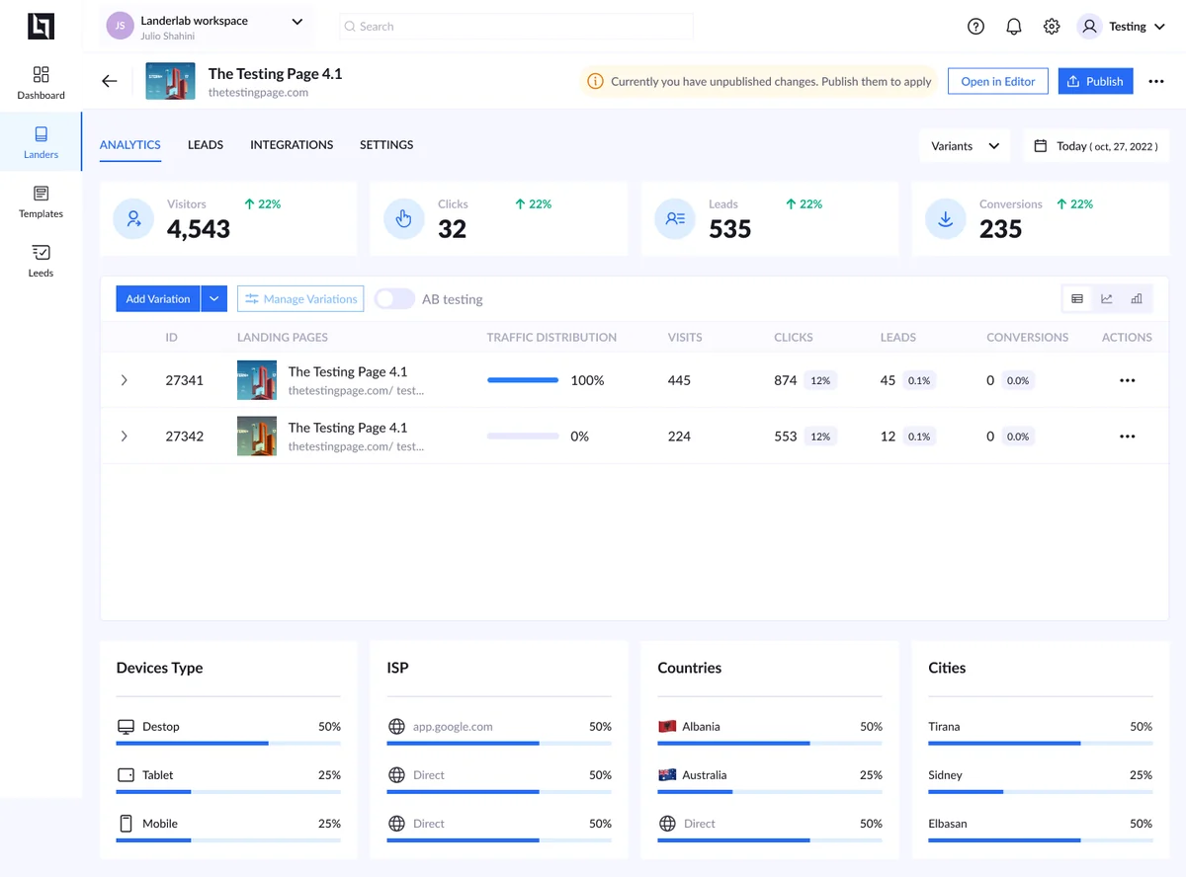Open the page header three-dots menu
1186x877 pixels.
pyautogui.click(x=1156, y=81)
